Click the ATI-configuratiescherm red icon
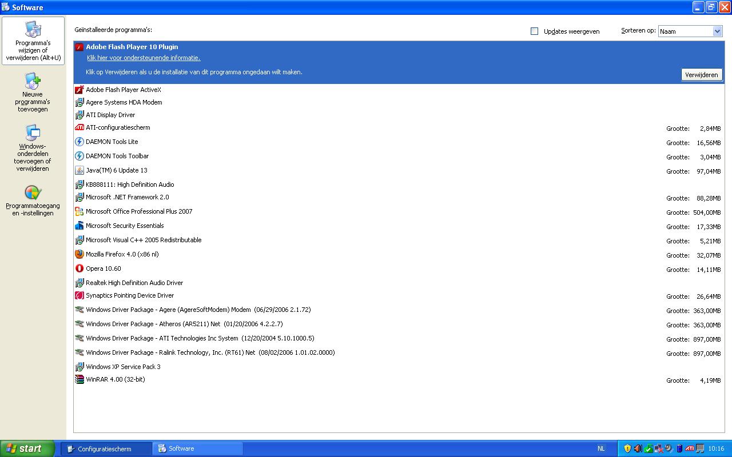 79,127
